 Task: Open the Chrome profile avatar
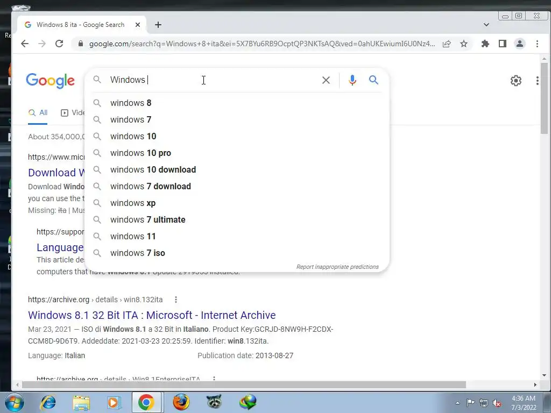pos(520,44)
